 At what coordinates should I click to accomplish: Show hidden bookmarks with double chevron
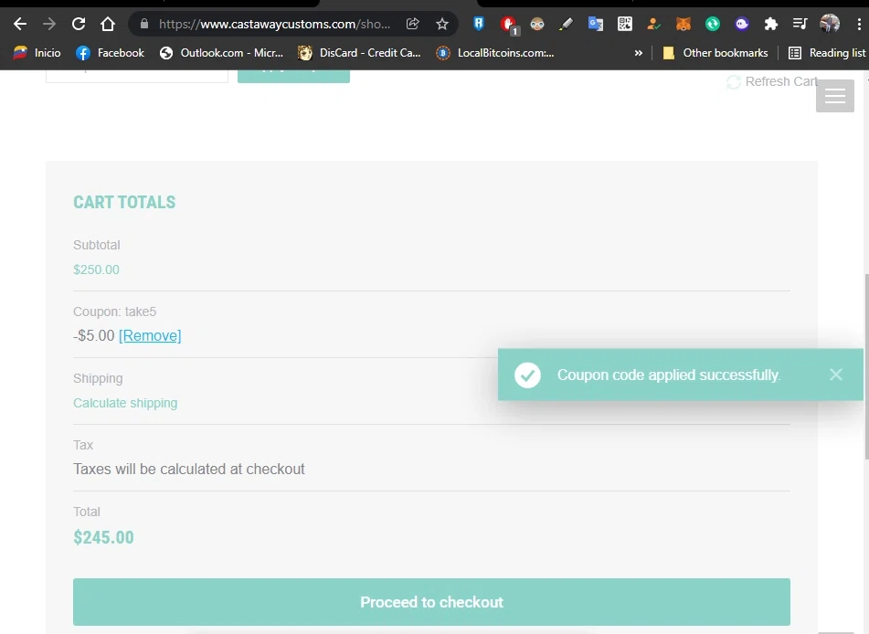[x=639, y=53]
